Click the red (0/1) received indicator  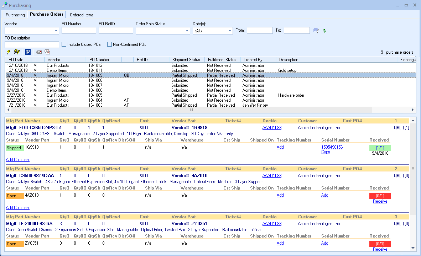(380, 196)
